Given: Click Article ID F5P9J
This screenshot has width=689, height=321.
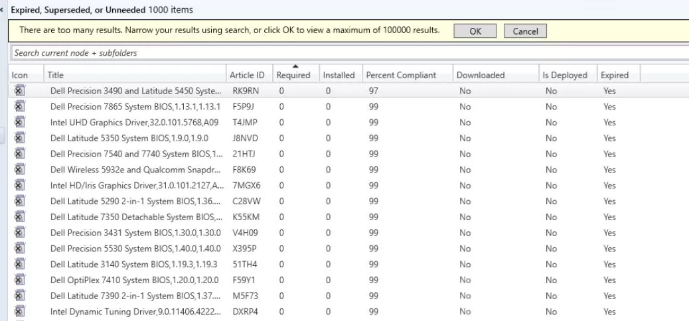Looking at the screenshot, I should (244, 107).
